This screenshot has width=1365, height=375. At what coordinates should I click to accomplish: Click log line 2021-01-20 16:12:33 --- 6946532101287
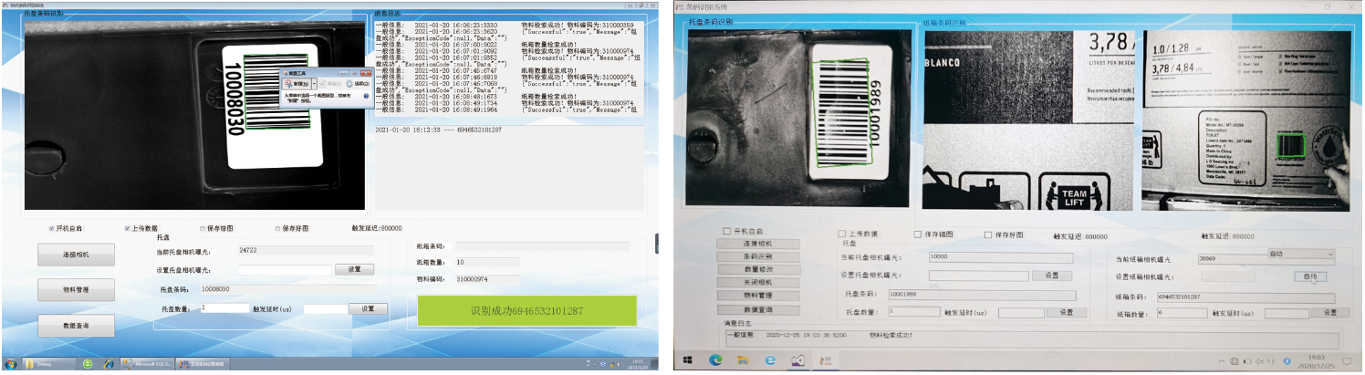point(439,130)
